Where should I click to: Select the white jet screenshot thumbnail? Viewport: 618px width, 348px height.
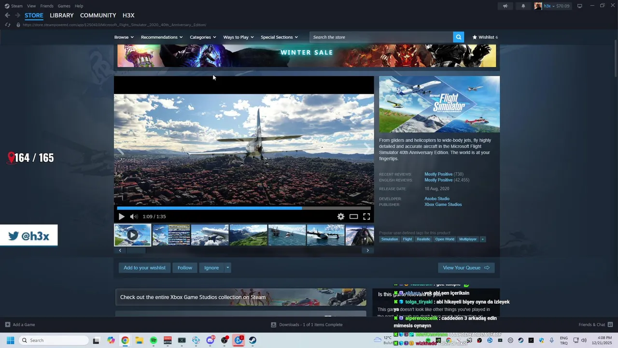click(x=210, y=235)
